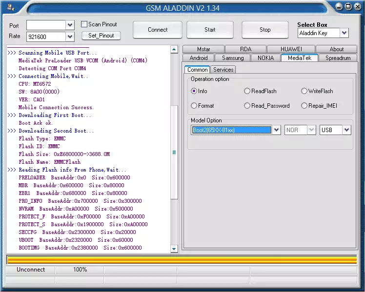Maximize the GSM ALADDIN window

click(x=348, y=6)
